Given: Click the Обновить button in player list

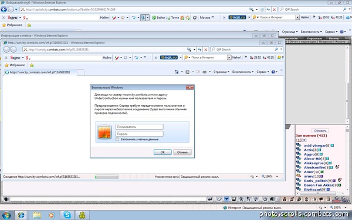Looking at the screenshot, I should point(320,131).
